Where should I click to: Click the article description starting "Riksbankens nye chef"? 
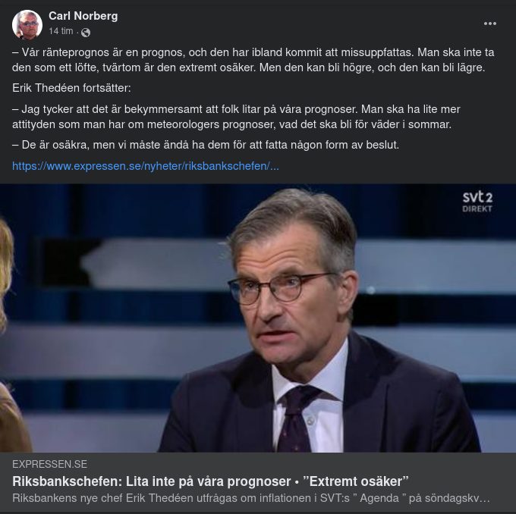point(250,498)
